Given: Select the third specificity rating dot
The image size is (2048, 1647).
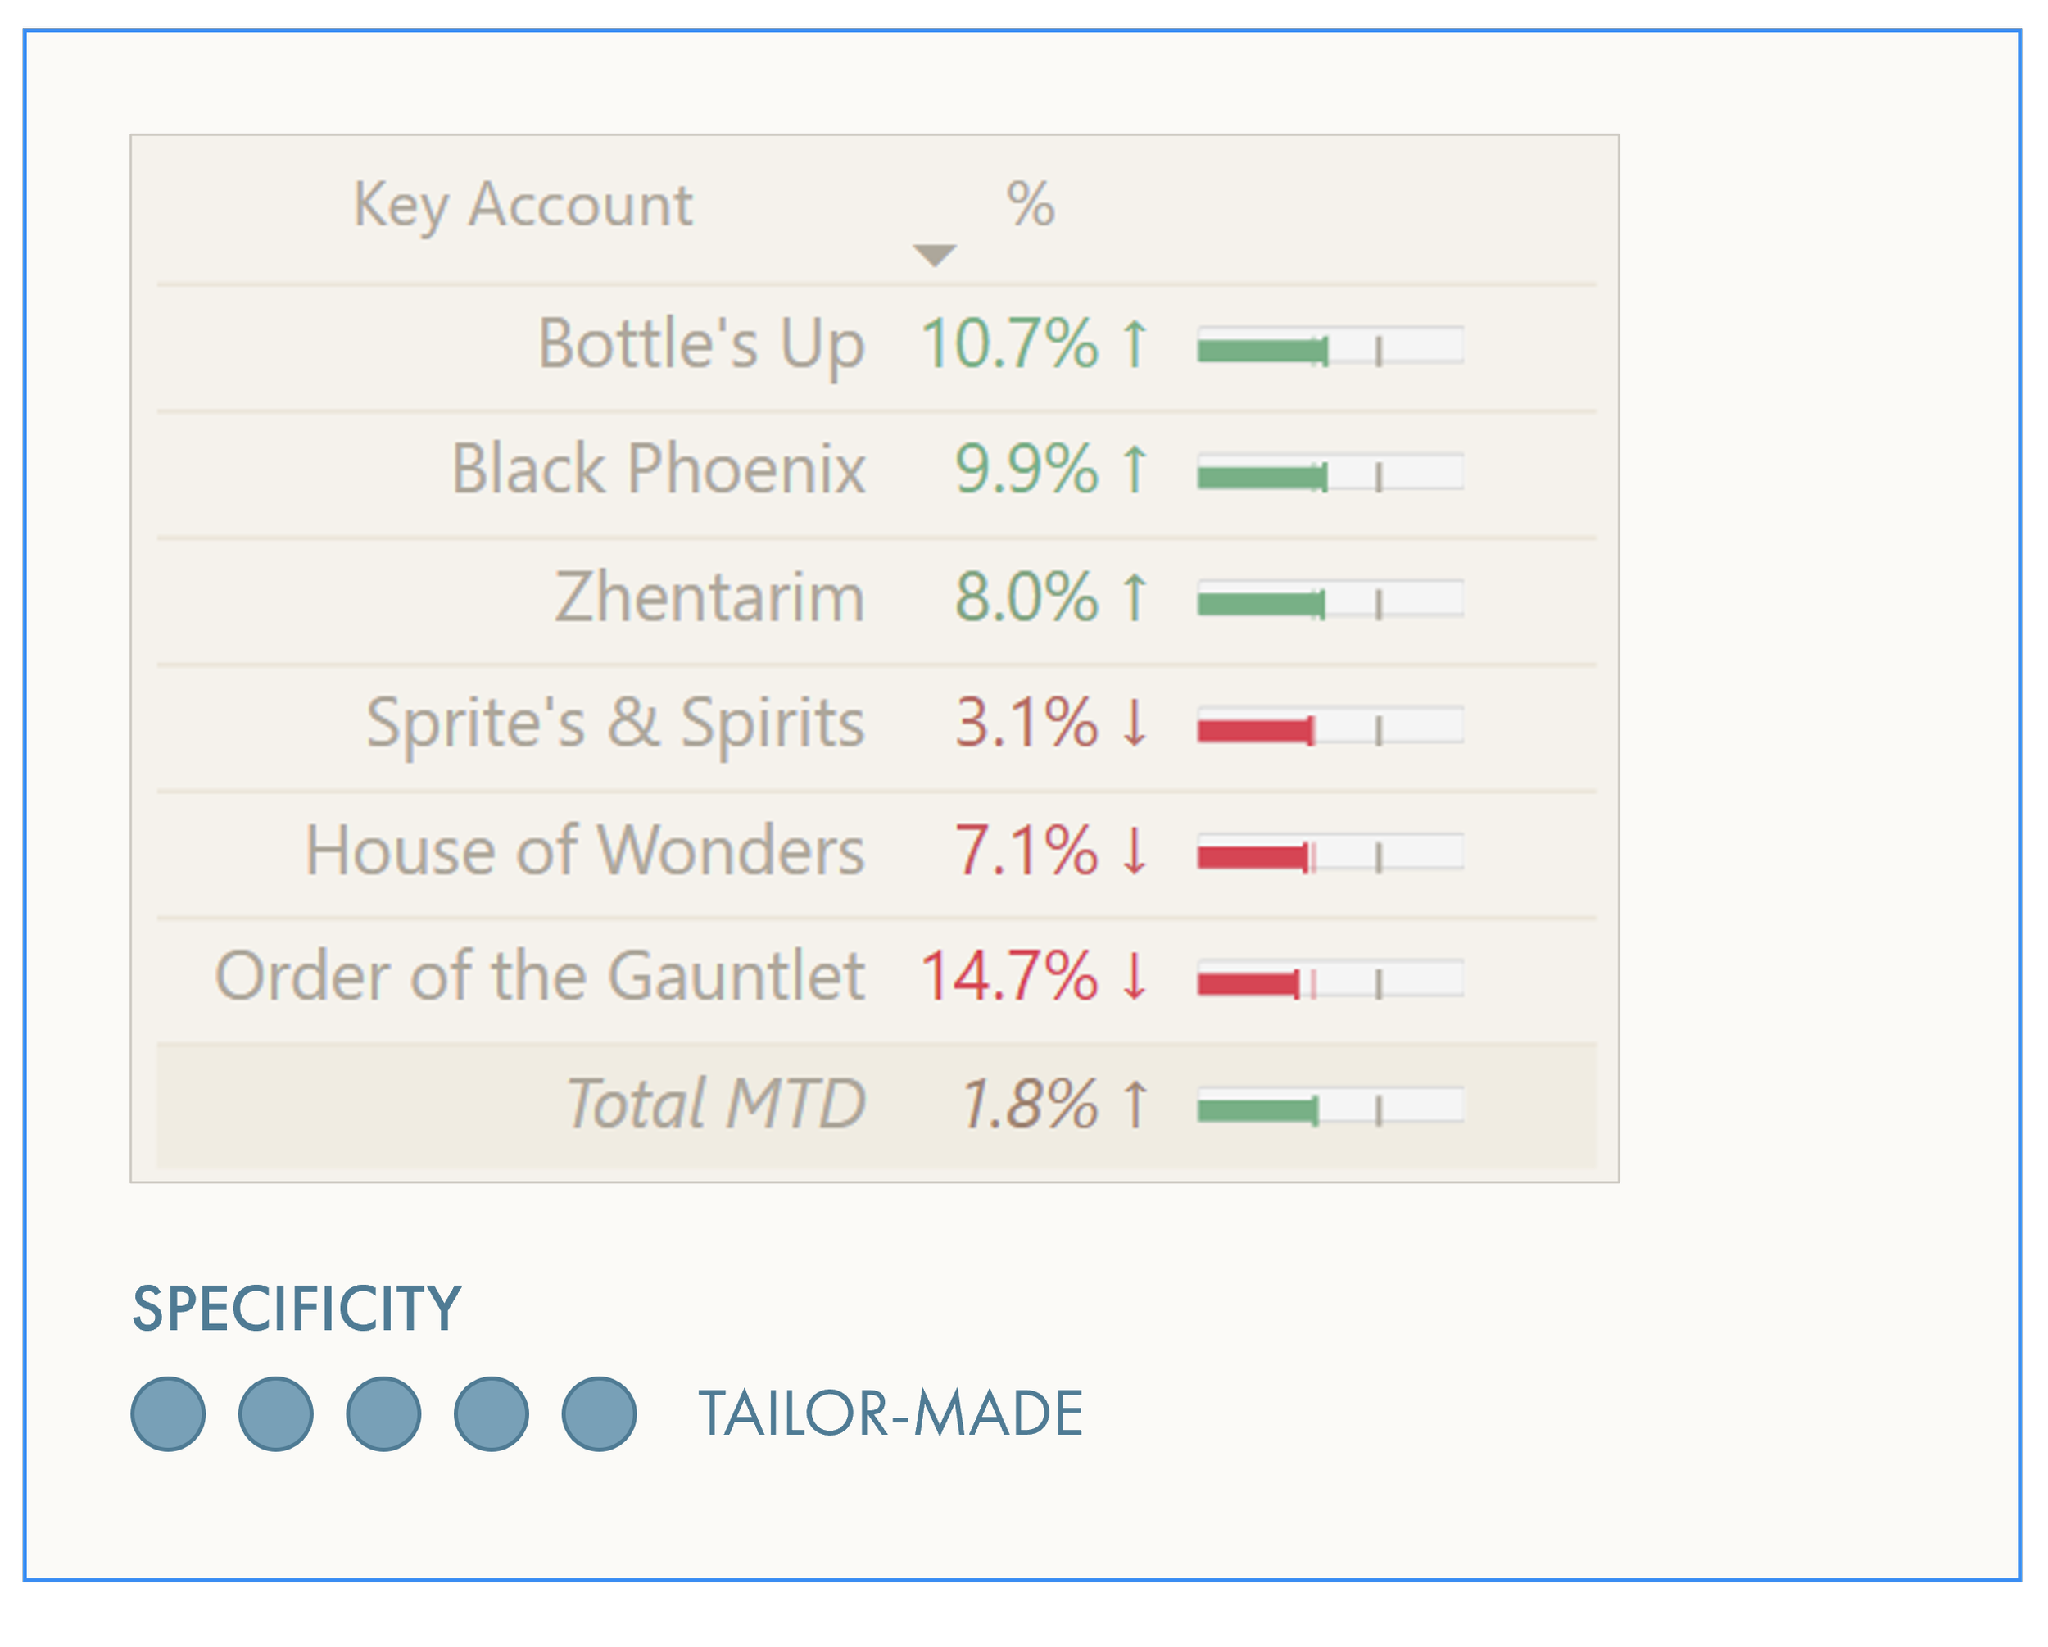Looking at the screenshot, I should [383, 1413].
